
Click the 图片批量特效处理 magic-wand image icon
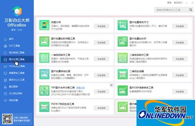[x=44, y=74]
